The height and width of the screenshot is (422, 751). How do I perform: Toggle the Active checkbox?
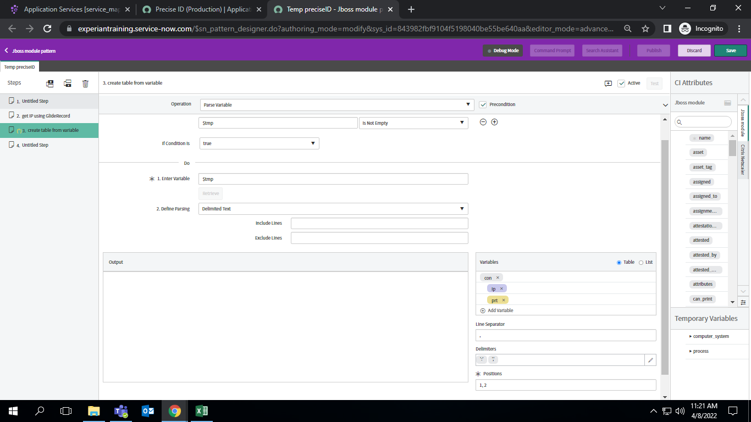pos(621,84)
